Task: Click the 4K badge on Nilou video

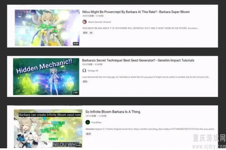Action: (x=91, y=33)
